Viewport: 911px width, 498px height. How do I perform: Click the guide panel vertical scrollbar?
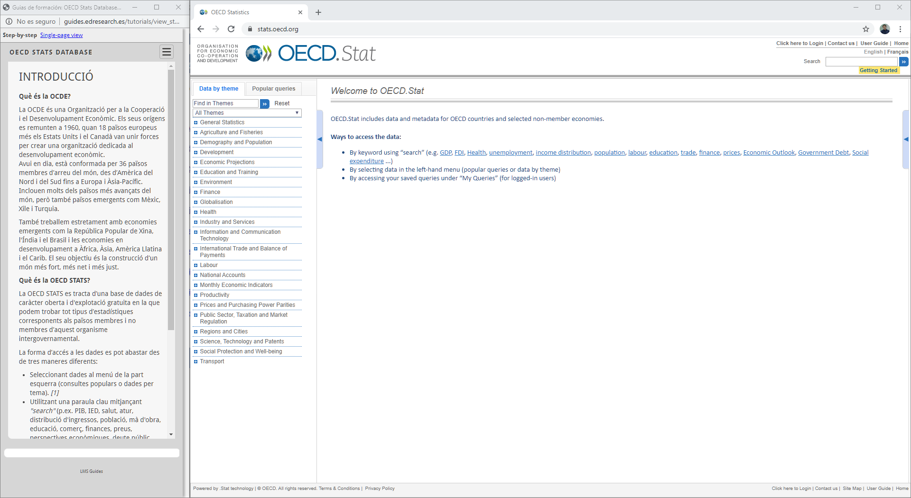pyautogui.click(x=171, y=199)
